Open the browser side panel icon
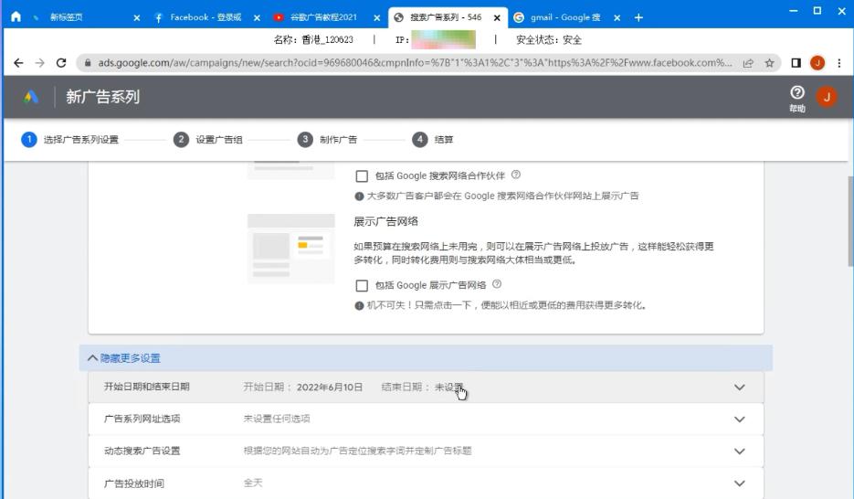Viewport: 854px width, 499px height. (796, 63)
